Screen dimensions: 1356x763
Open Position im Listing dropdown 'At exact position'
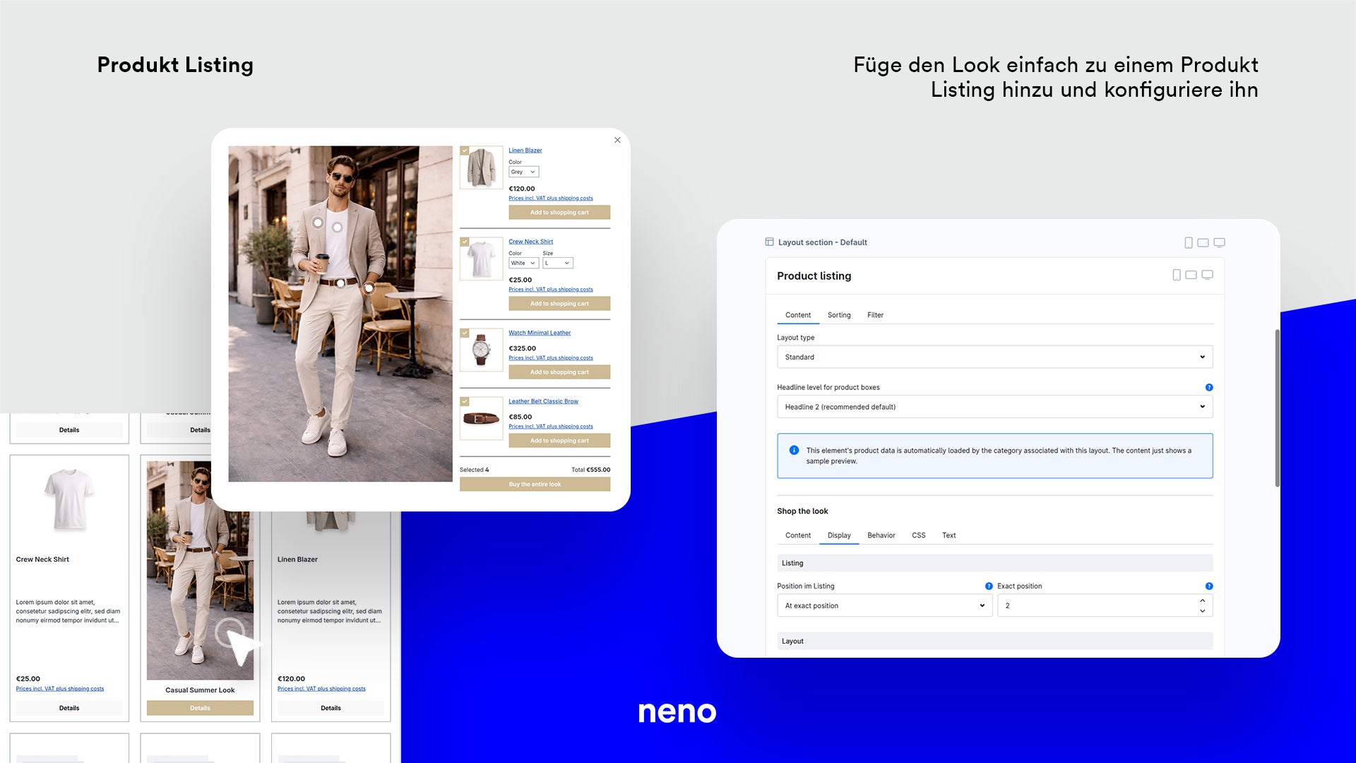(884, 605)
